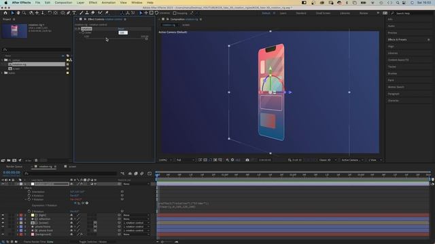
Task: Open the Apple menu
Action: pyautogui.click(x=5, y=3)
